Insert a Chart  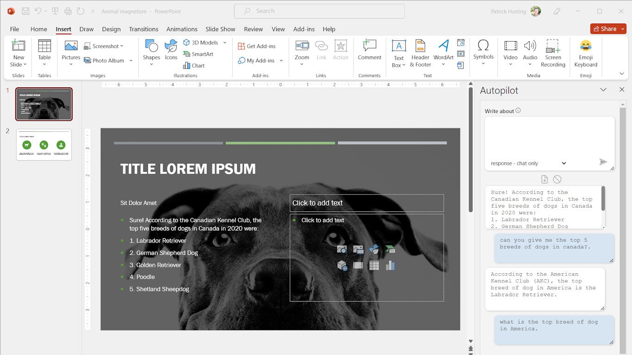point(194,66)
